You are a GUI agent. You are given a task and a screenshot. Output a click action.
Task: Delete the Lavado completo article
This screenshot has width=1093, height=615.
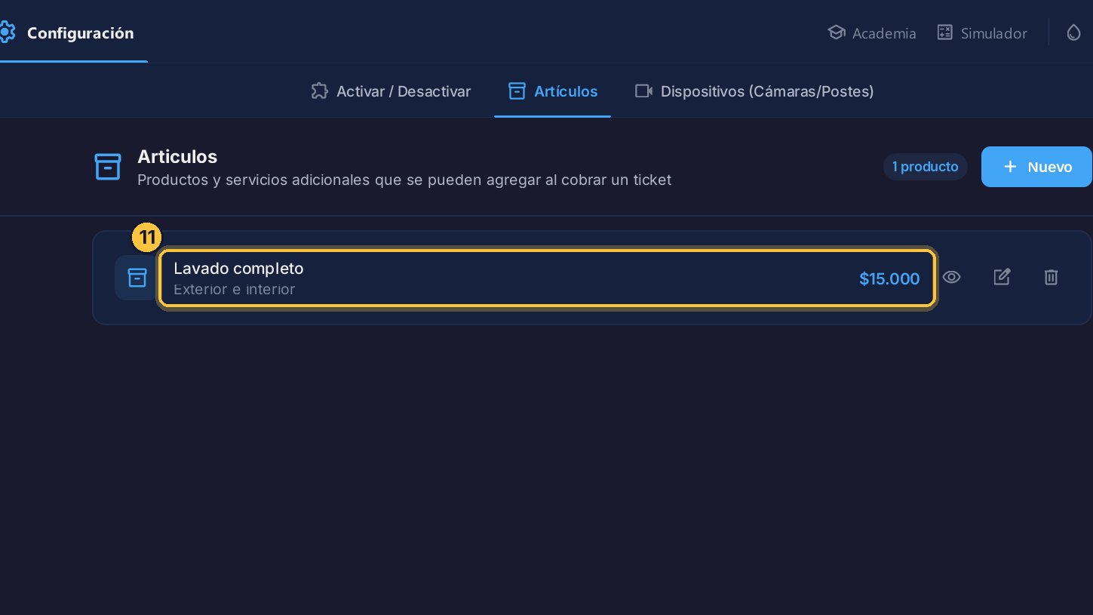[1051, 277]
